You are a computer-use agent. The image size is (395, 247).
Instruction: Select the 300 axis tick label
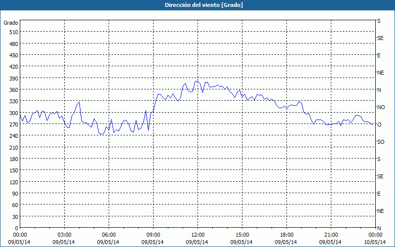click(x=14, y=113)
